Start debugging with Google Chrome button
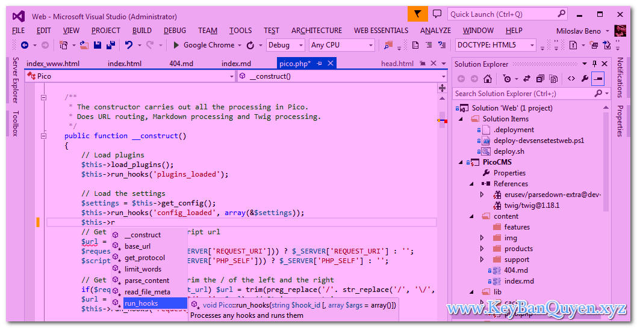The image size is (637, 328). pyautogui.click(x=203, y=45)
